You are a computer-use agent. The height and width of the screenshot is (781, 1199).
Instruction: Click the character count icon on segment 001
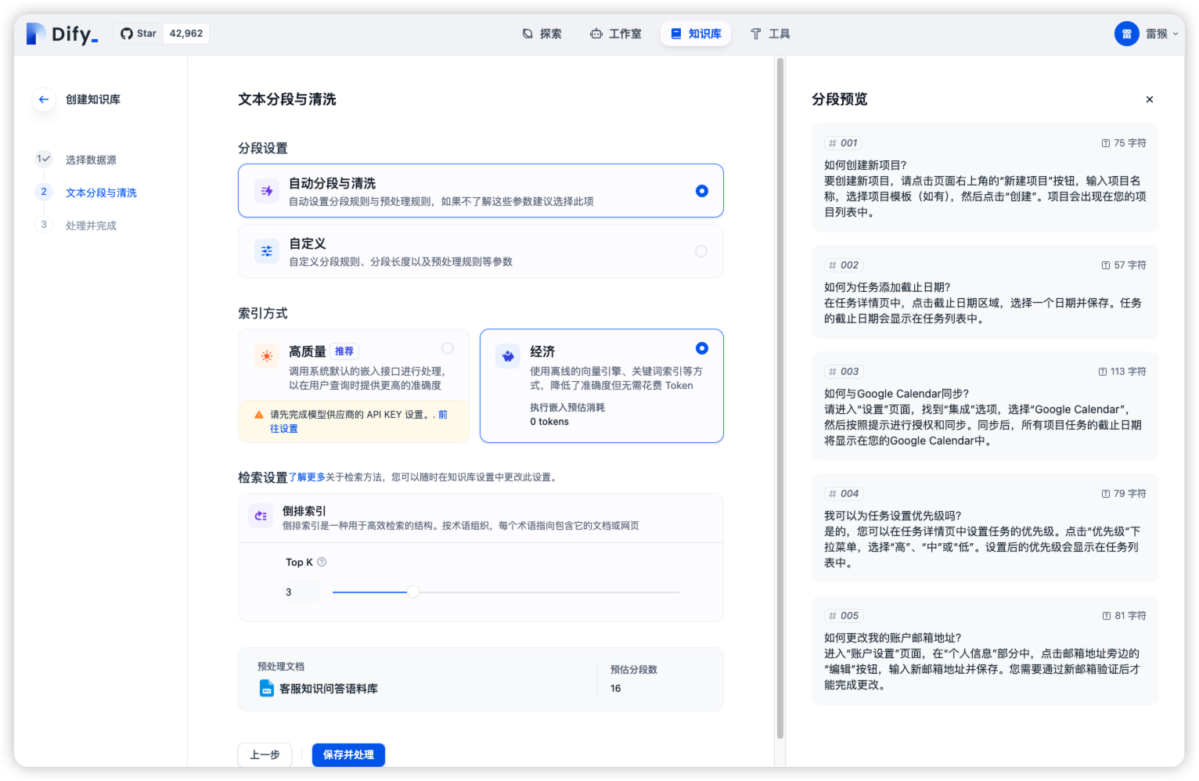point(1106,143)
